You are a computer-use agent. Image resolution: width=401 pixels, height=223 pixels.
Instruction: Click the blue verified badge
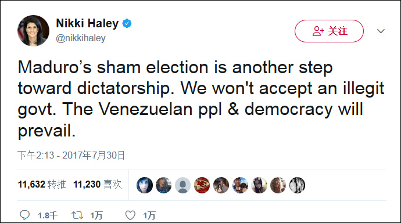(127, 23)
